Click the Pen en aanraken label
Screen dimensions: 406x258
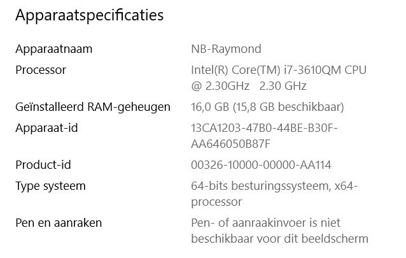point(59,223)
